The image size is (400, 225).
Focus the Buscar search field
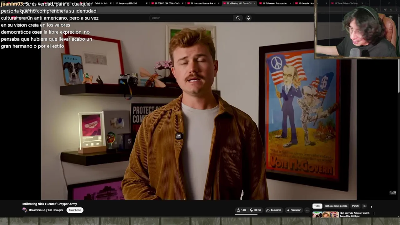[191, 18]
